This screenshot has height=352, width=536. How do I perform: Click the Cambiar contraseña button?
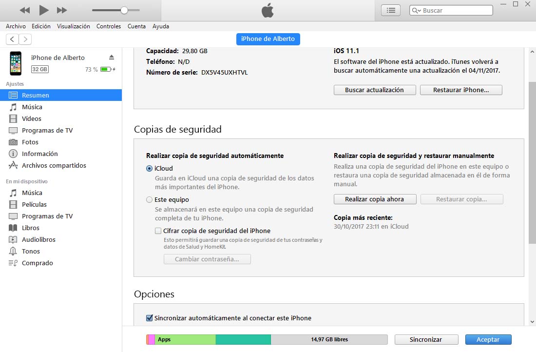click(207, 259)
